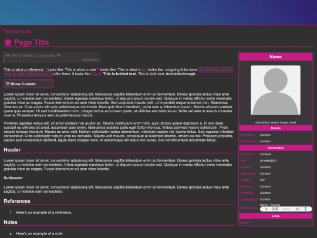Click the reference superscript [1]

pyautogui.click(x=45, y=68)
